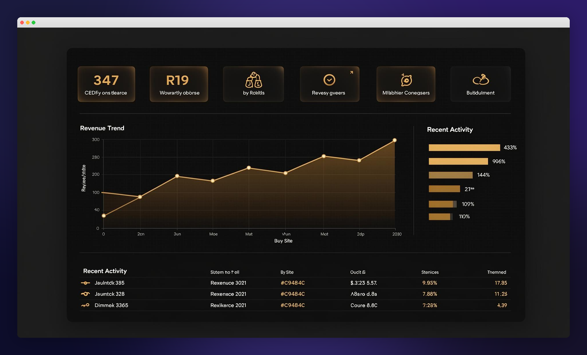Click the 7.88% value
The image size is (587, 355).
coord(430,294)
